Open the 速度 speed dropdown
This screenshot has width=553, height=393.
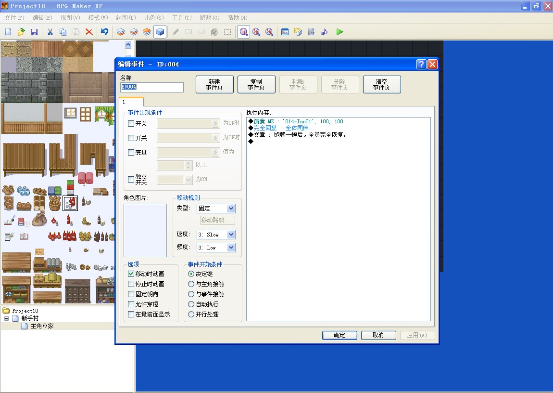(x=216, y=235)
